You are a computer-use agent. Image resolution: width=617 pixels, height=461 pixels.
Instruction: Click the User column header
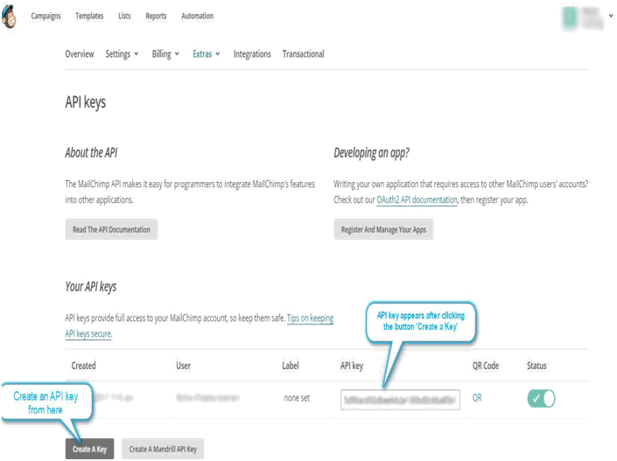tap(184, 366)
